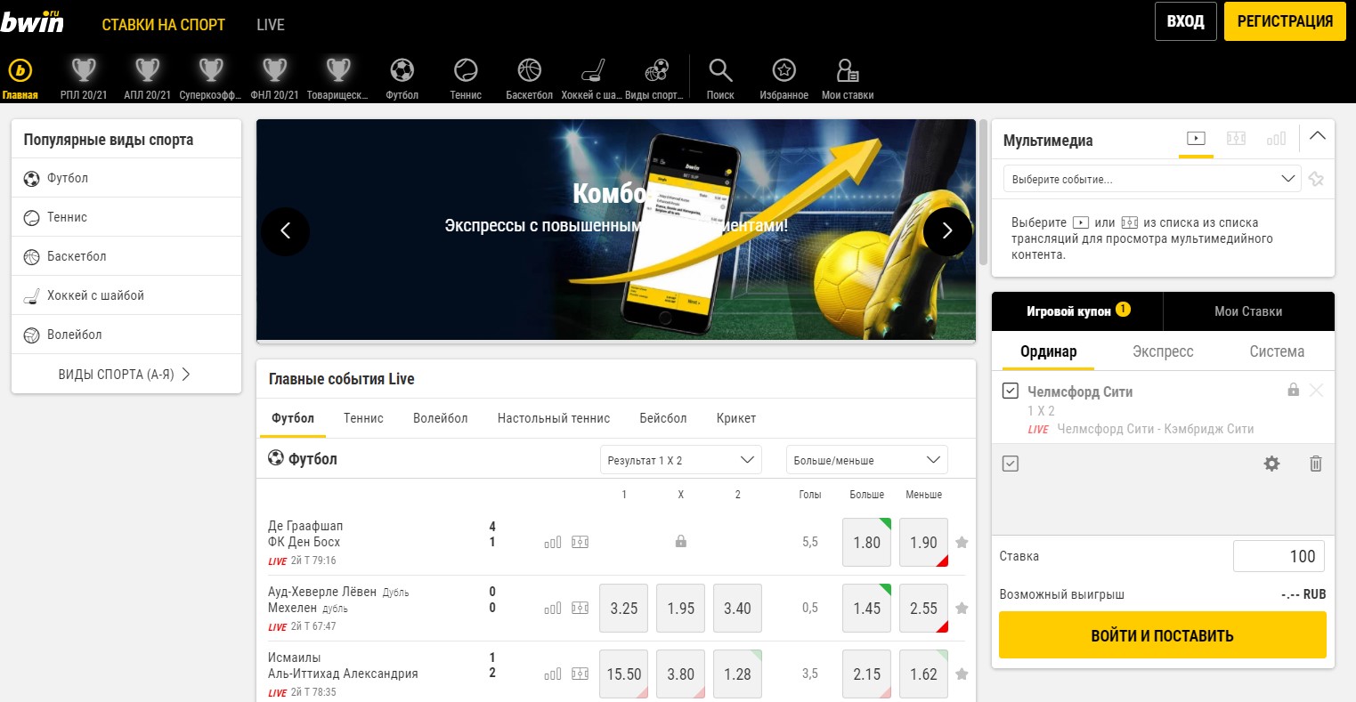Pick odds 3.25 for Ауд-Хеверле Лёвен

tap(624, 609)
